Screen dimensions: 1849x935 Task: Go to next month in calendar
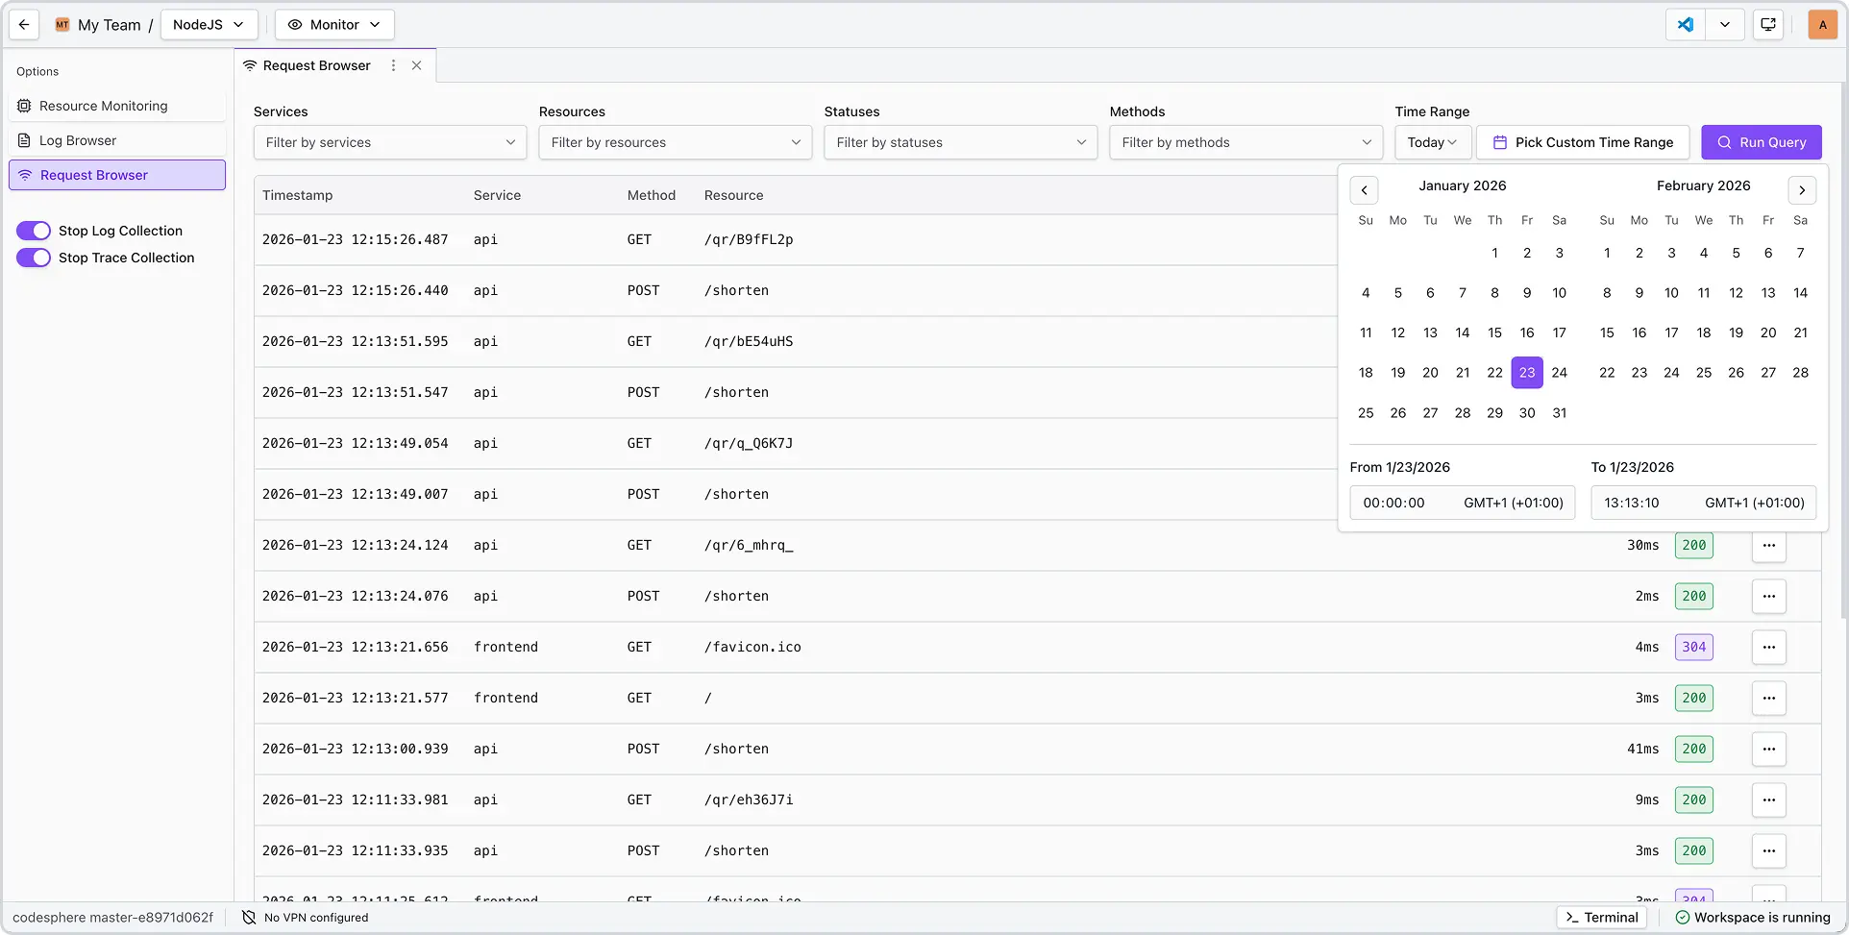point(1802,190)
